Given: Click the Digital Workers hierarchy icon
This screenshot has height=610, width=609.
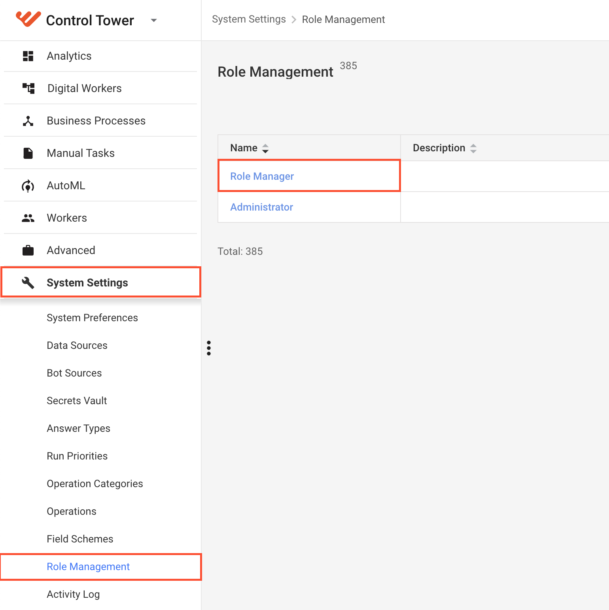Looking at the screenshot, I should coord(28,88).
